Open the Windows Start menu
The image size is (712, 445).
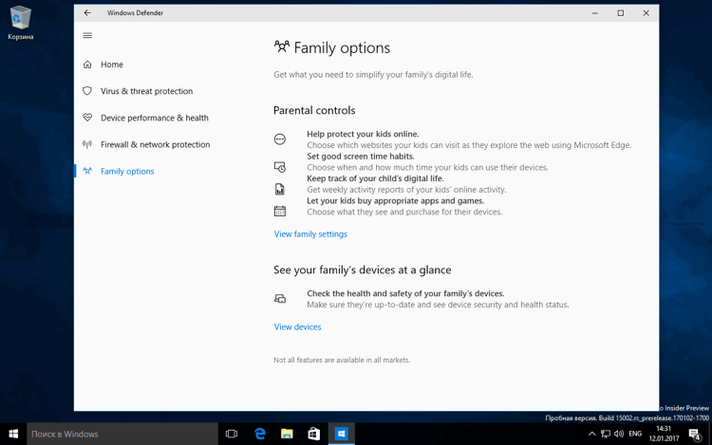coord(13,435)
